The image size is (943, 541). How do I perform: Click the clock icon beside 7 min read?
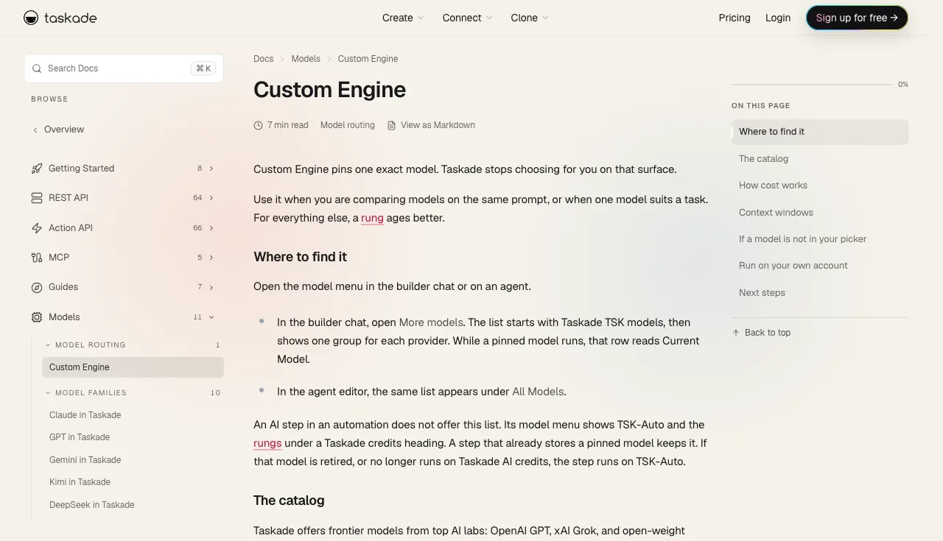pos(258,126)
